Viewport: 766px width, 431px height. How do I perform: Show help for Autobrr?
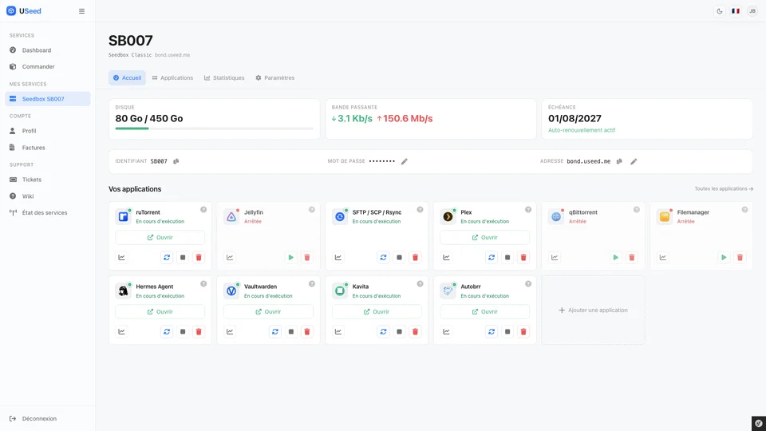(528, 284)
